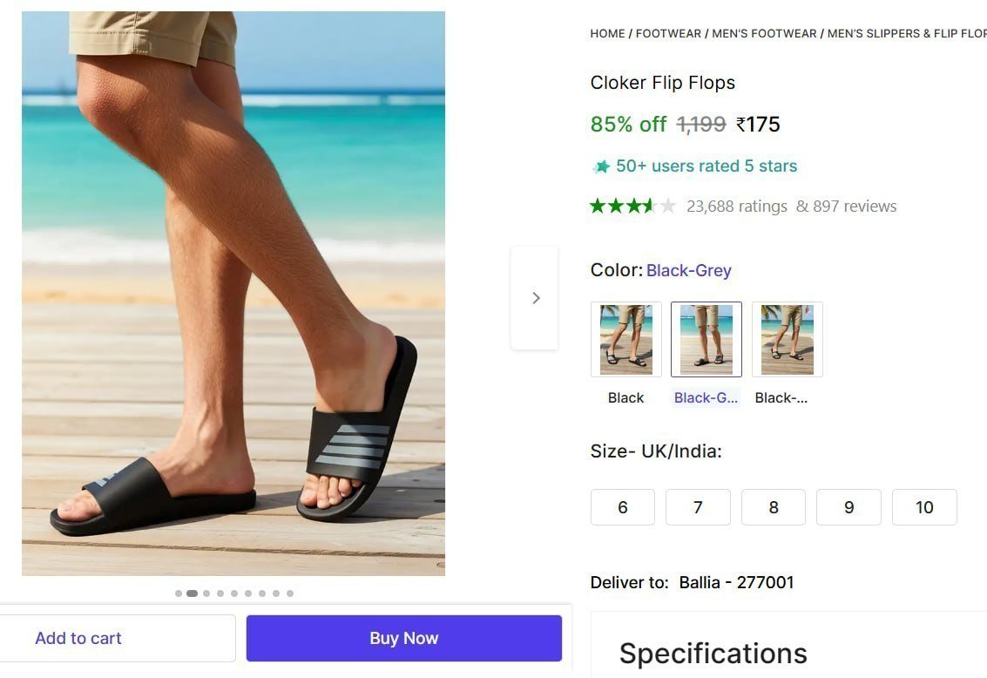This screenshot has width=987, height=678.
Task: Change the Ballia - 277001 delivery location
Action: pyautogui.click(x=736, y=582)
